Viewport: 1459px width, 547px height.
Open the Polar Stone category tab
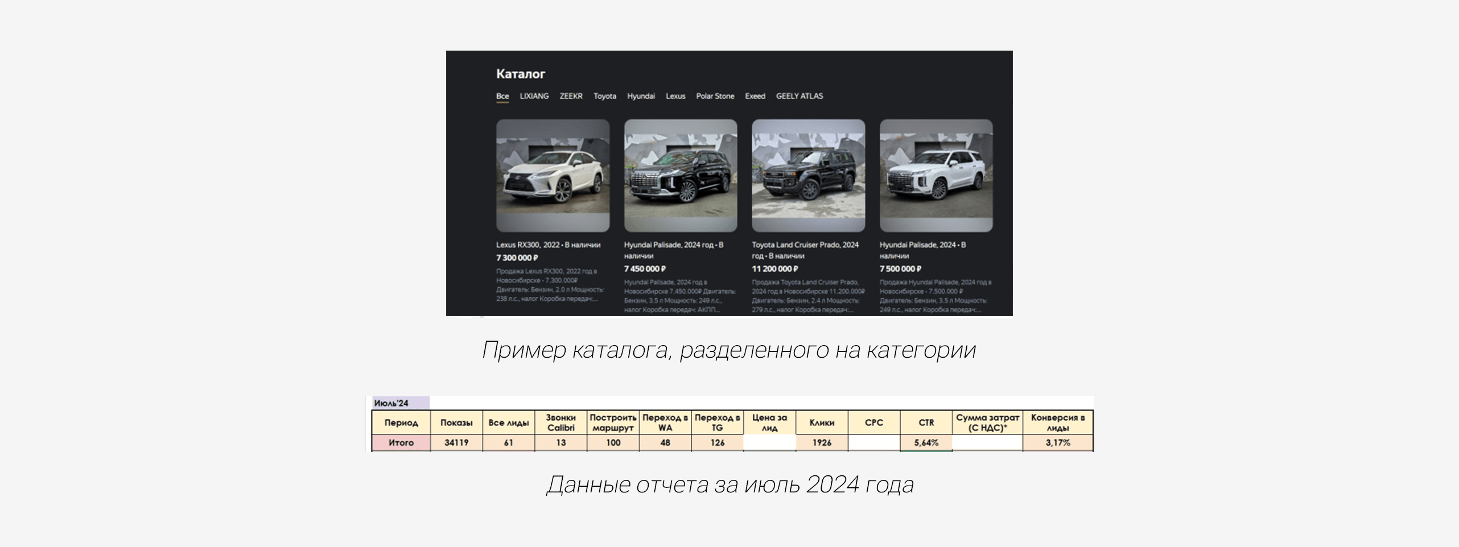pyautogui.click(x=715, y=96)
